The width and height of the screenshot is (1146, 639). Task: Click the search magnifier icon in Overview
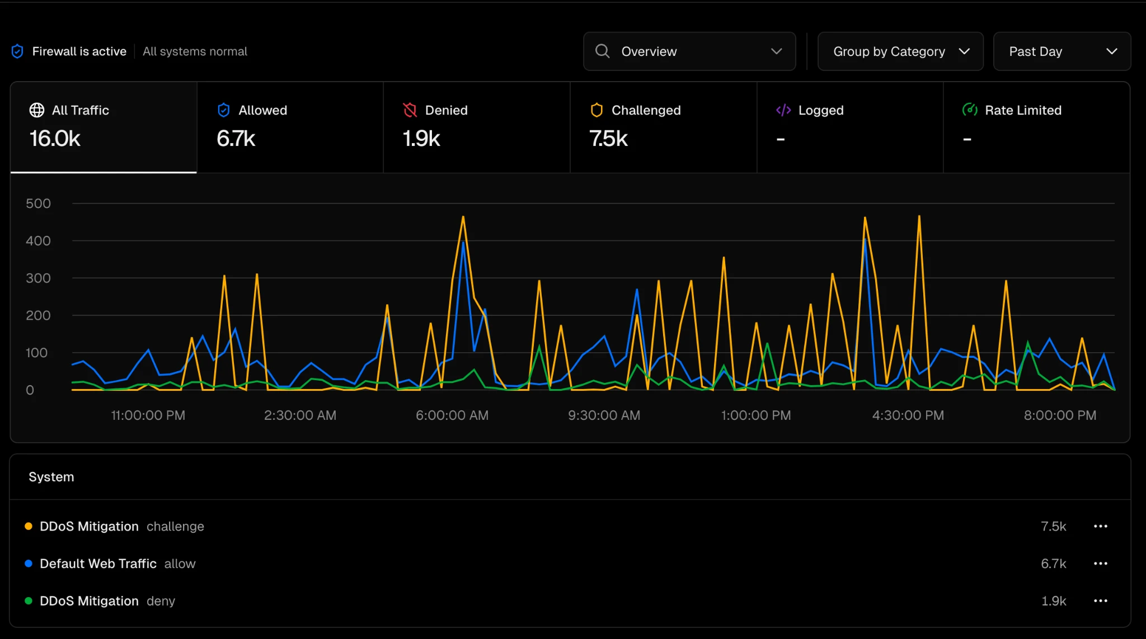(x=602, y=51)
